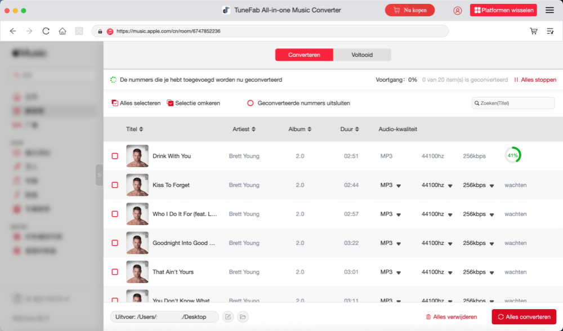Open the conversion playlist queue icon

click(550, 32)
